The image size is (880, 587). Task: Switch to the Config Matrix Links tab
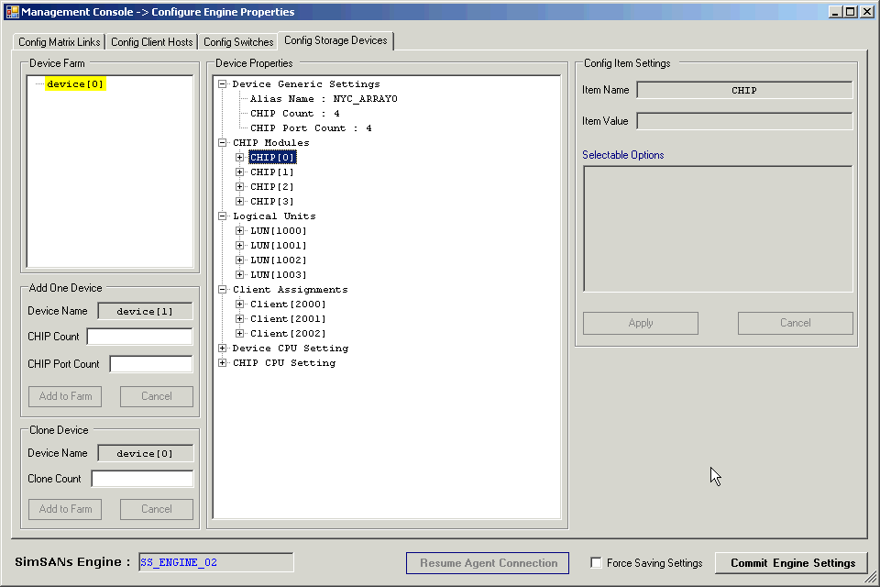tap(59, 42)
